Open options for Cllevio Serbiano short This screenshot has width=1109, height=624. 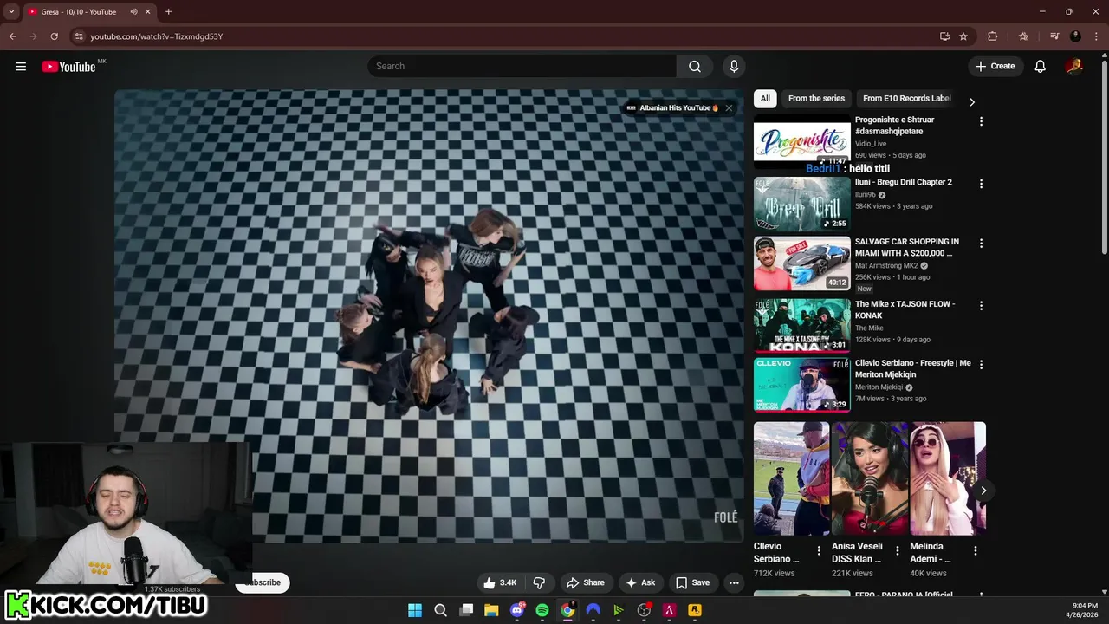click(x=819, y=551)
